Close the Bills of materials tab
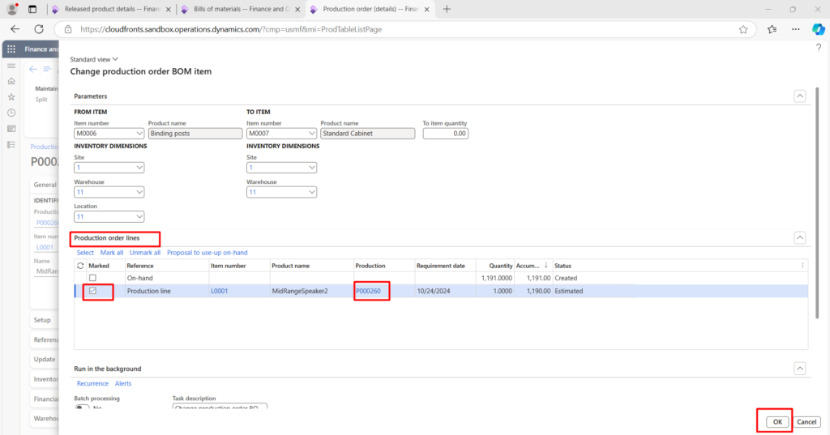The width and height of the screenshot is (830, 435). coord(297,9)
